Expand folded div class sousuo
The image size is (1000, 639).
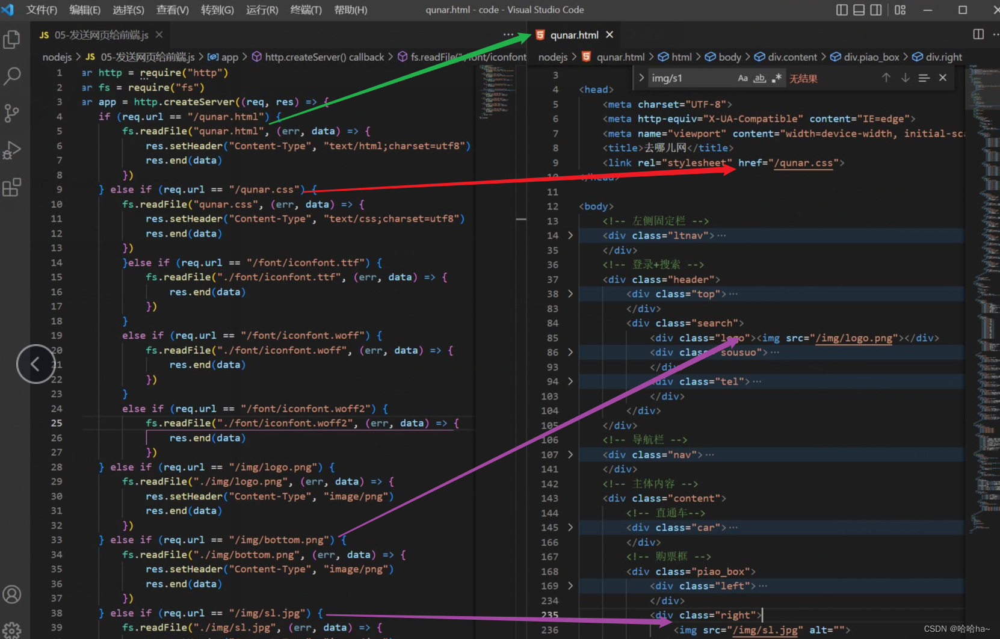(570, 352)
